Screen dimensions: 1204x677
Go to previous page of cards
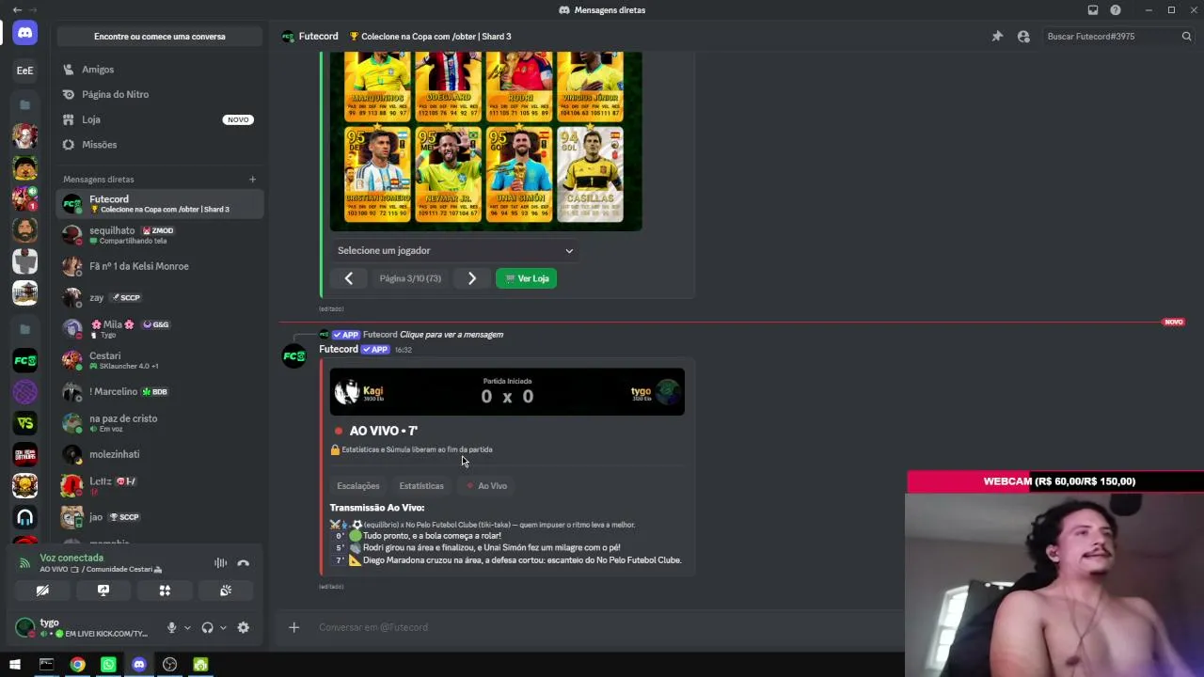(349, 278)
